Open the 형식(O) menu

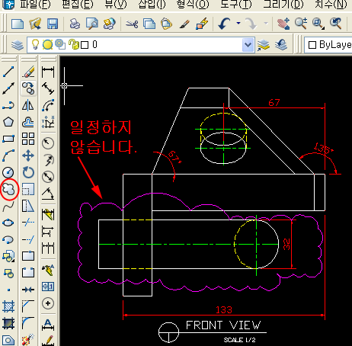click(193, 5)
